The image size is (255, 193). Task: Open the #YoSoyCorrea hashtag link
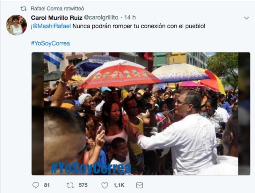pos(50,43)
